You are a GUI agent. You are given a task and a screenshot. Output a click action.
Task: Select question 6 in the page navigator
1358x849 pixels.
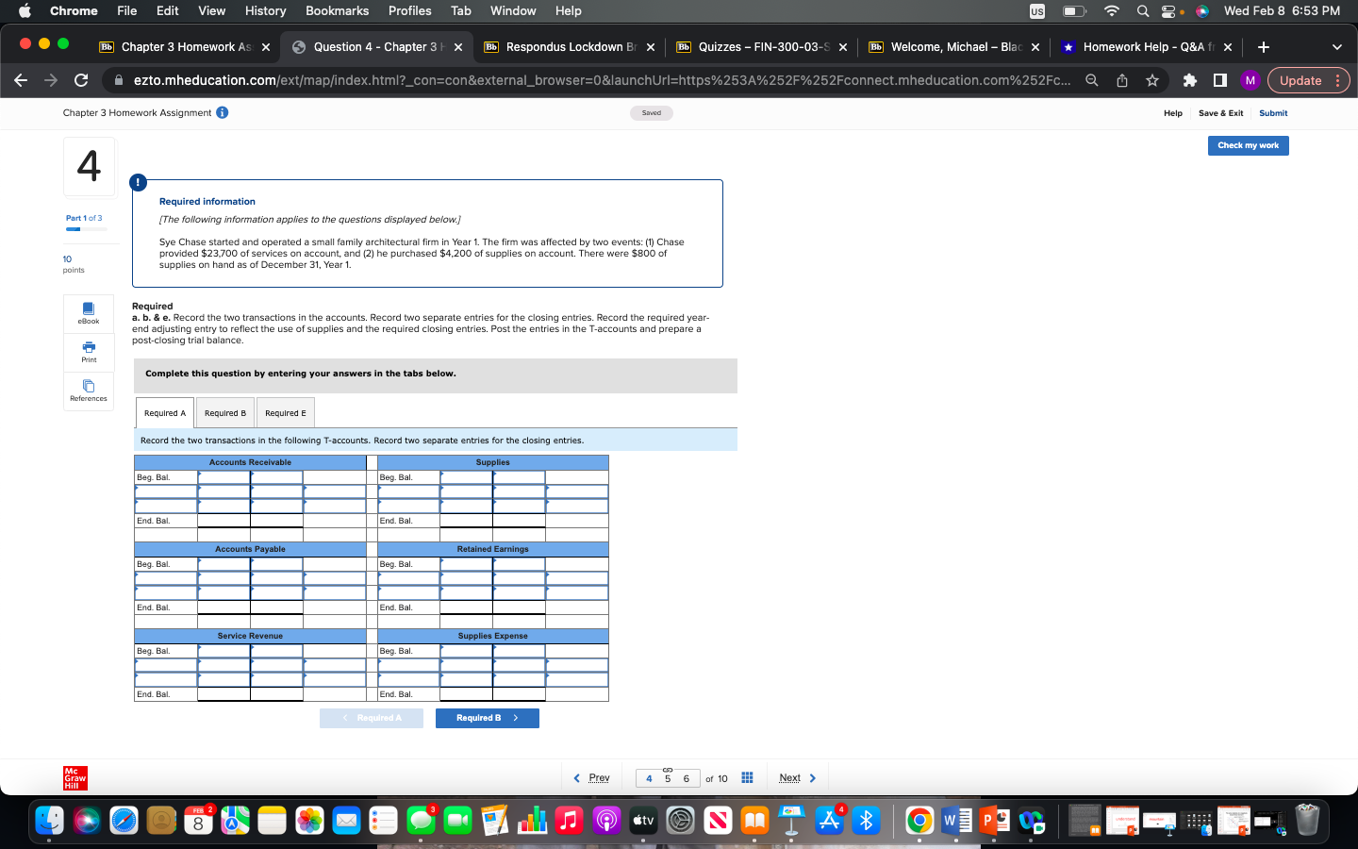pos(686,777)
